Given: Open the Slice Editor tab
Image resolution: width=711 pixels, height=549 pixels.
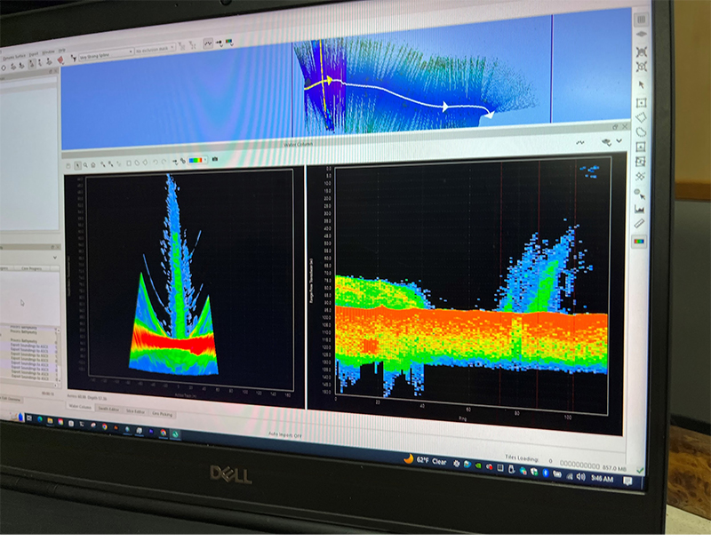Looking at the screenshot, I should 136,411.
